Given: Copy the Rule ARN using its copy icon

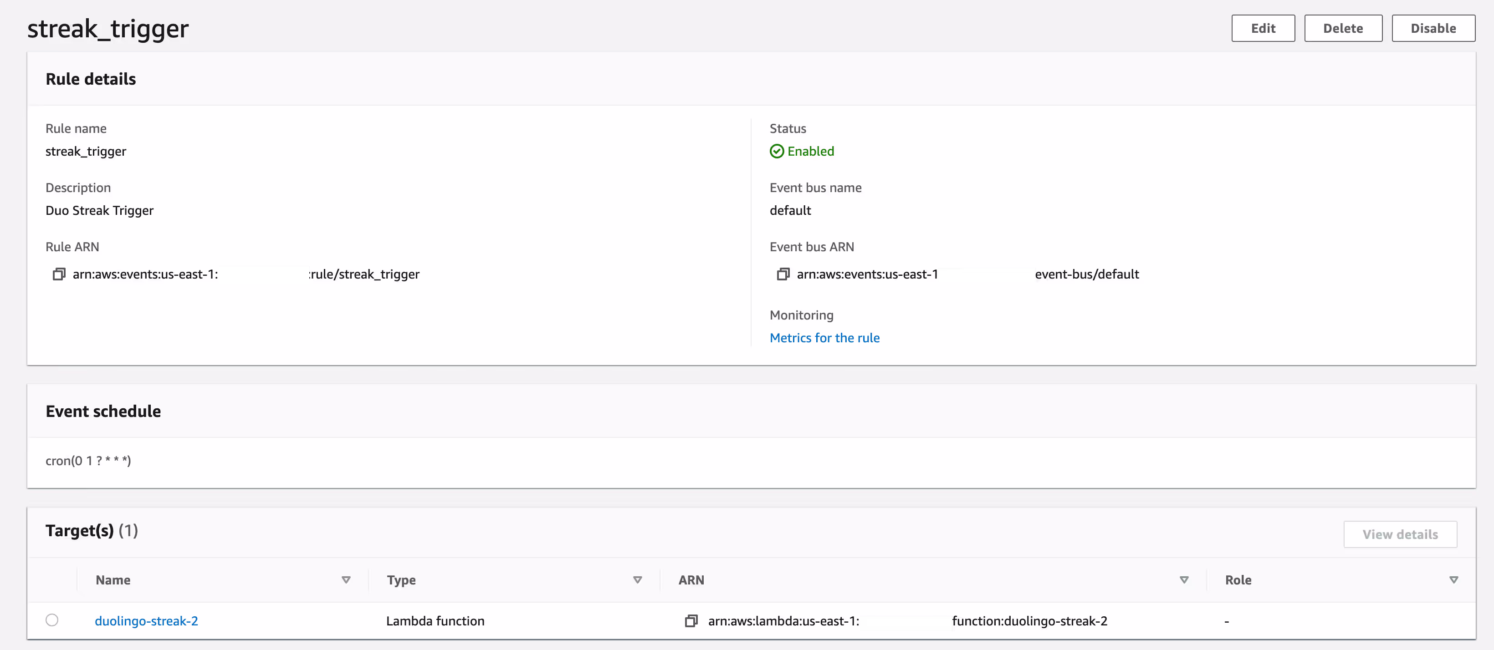Looking at the screenshot, I should tap(59, 274).
